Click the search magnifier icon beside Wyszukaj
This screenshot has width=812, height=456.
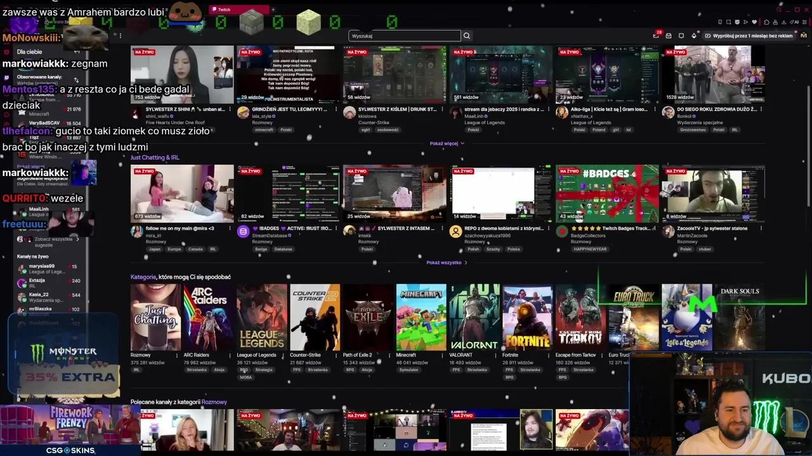pyautogui.click(x=467, y=36)
